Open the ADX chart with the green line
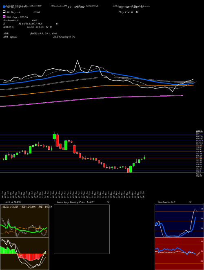204x270 pixels. [x=24, y=221]
